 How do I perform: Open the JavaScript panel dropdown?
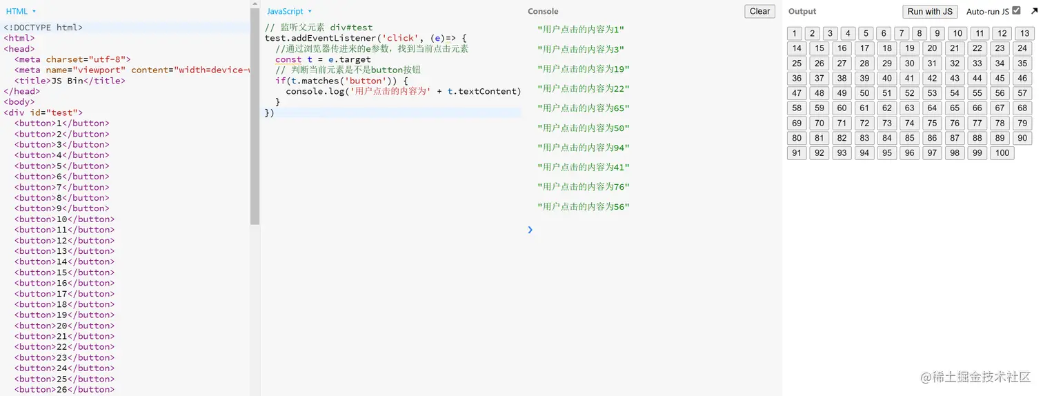[x=289, y=11]
